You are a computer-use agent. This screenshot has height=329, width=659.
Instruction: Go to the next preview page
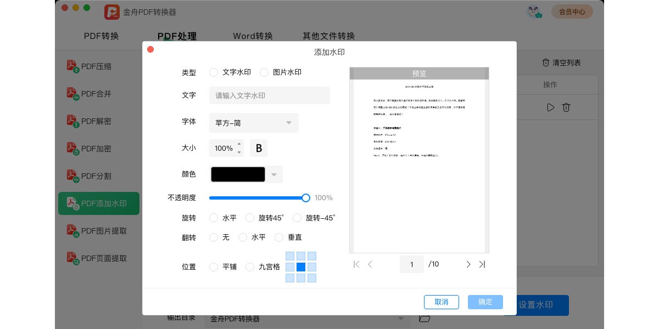click(468, 264)
